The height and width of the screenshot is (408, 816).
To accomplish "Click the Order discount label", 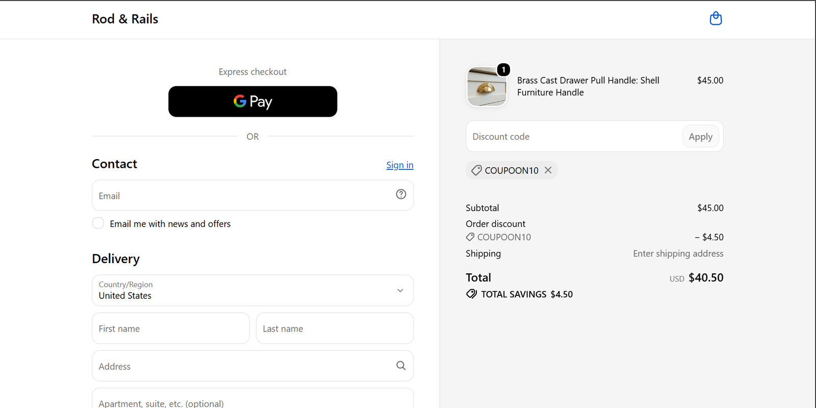I will click(x=495, y=224).
